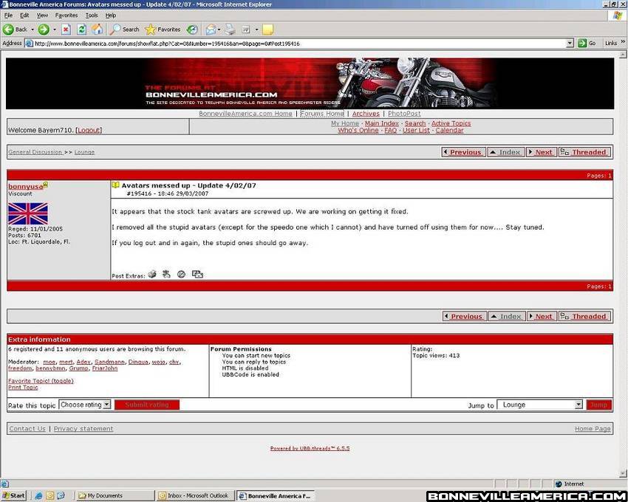The image size is (628, 502).
Task: Click the top Previous navigation button
Action: tap(463, 152)
